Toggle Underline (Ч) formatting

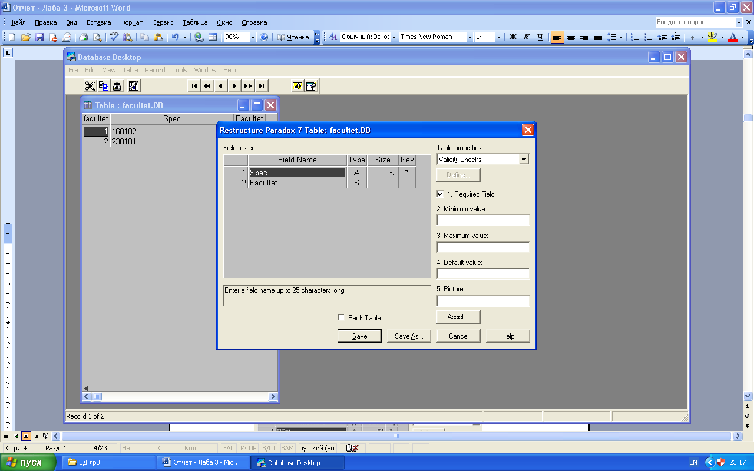click(x=540, y=37)
